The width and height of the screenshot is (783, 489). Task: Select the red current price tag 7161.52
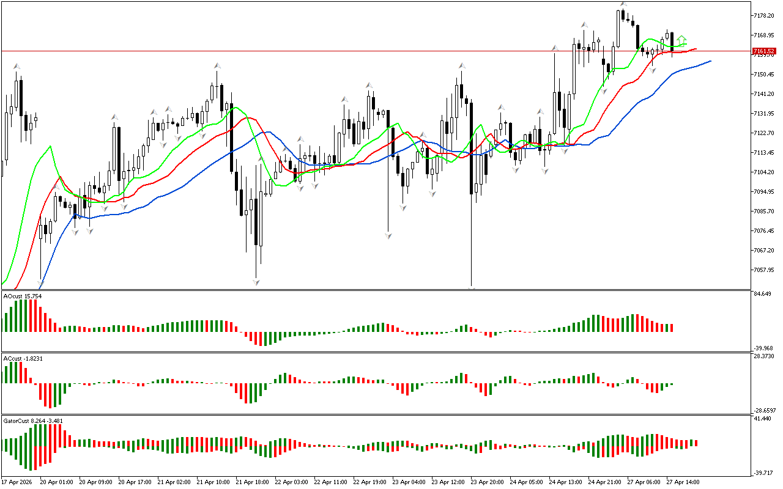click(763, 51)
